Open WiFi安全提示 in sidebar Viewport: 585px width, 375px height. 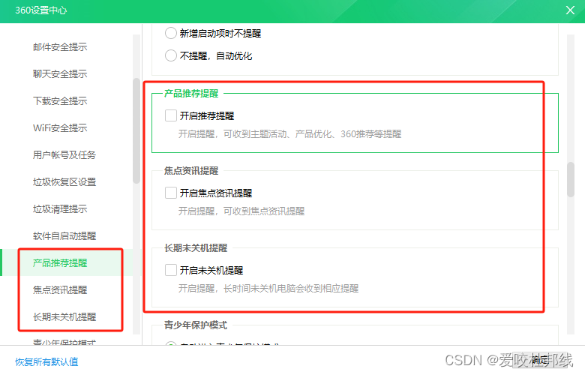point(60,128)
